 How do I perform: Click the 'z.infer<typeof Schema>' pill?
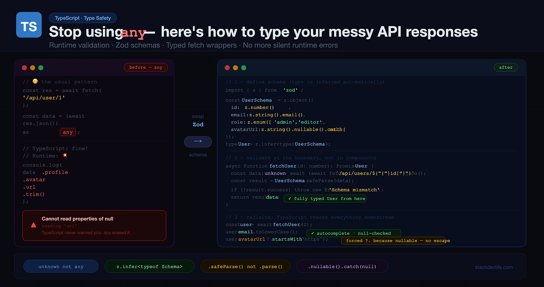point(150,266)
